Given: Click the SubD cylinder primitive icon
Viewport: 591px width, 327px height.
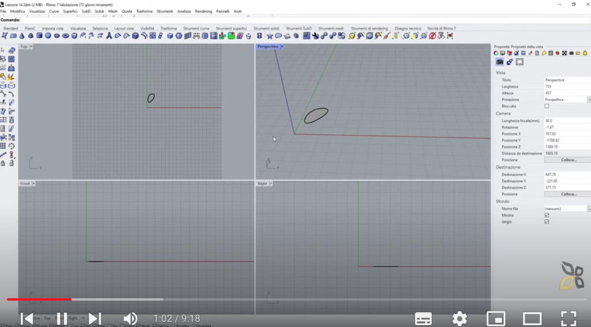Looking at the screenshot, I should 39,36.
